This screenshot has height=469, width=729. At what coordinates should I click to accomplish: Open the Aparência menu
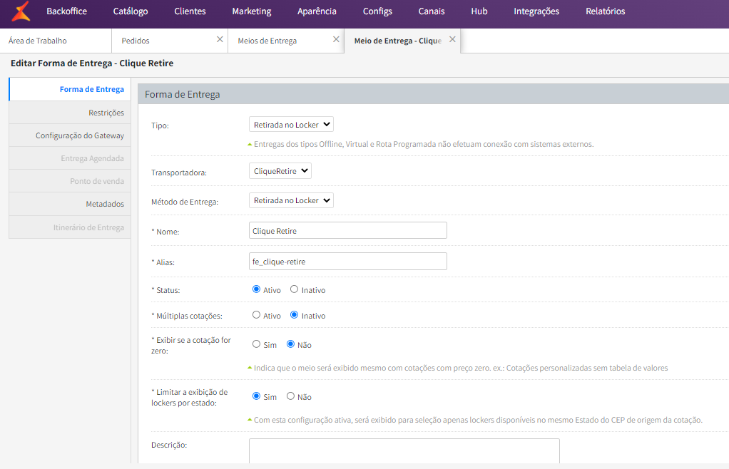tap(317, 11)
